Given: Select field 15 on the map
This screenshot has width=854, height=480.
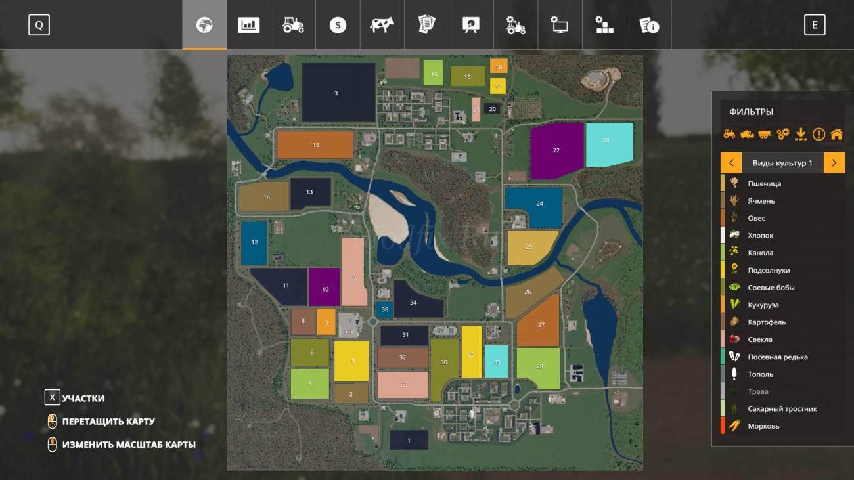Looking at the screenshot, I should [315, 145].
